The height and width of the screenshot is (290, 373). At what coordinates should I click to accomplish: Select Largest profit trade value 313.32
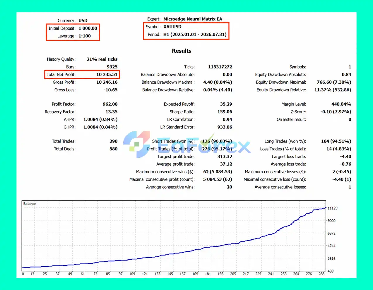tap(225, 157)
